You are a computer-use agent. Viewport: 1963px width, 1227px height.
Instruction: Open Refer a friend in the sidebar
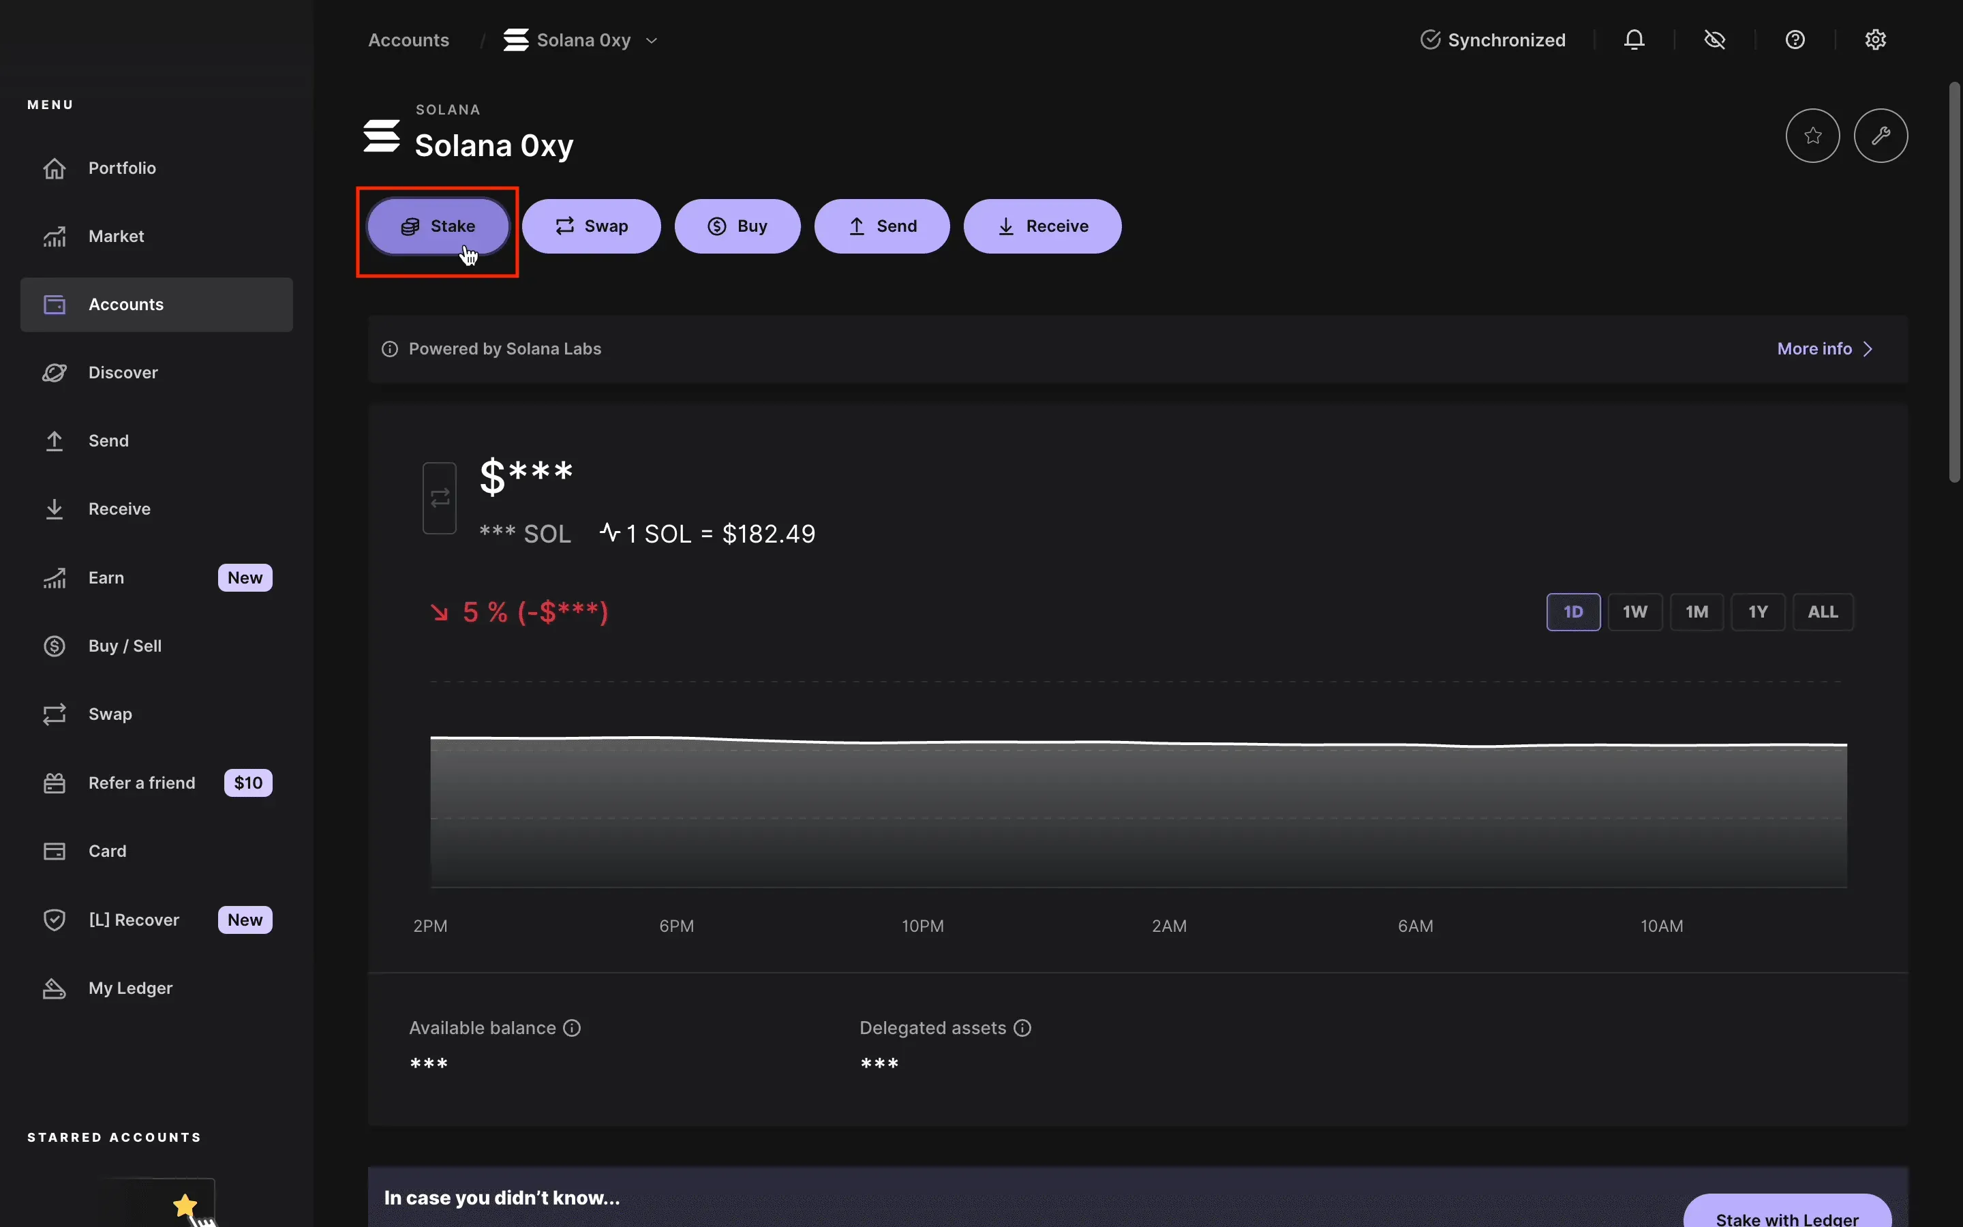pos(157,783)
